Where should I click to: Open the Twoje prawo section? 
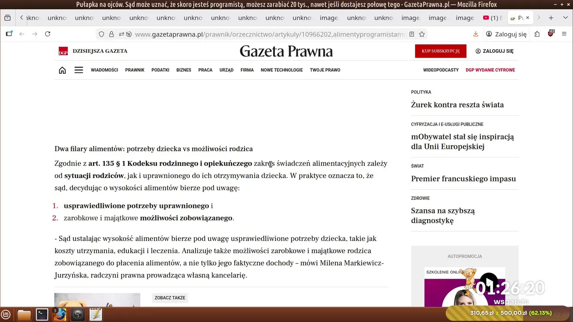(325, 70)
